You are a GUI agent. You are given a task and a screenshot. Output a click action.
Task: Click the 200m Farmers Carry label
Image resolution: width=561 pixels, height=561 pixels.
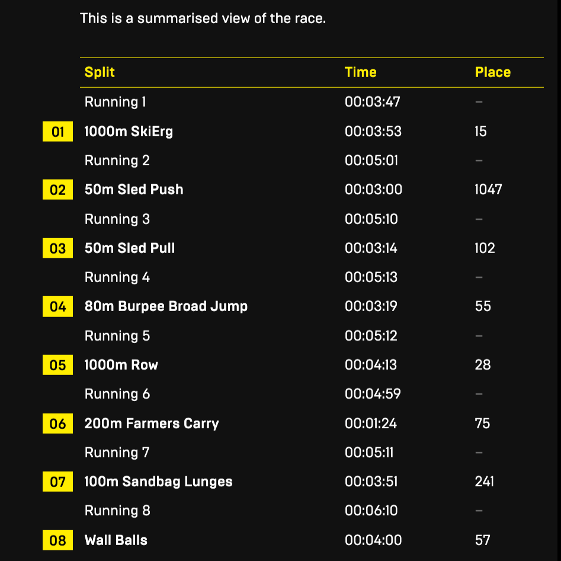pos(152,423)
